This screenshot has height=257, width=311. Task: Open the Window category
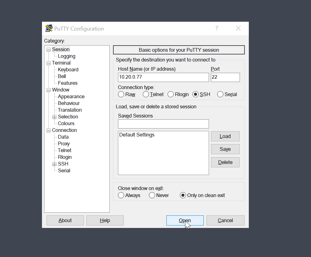point(60,90)
